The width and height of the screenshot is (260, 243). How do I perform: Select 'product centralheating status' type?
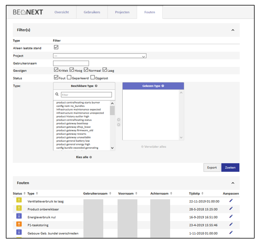pos(74,120)
